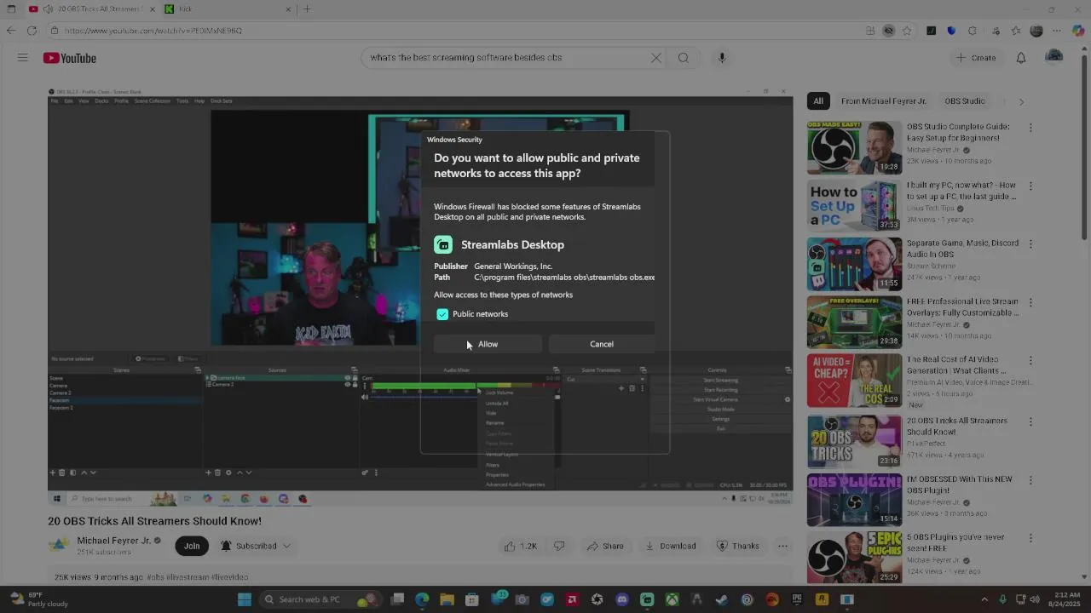Open options for 5 OBS Plugins you've never seen
Screen dimensions: 1091x613
[x=1030, y=538]
